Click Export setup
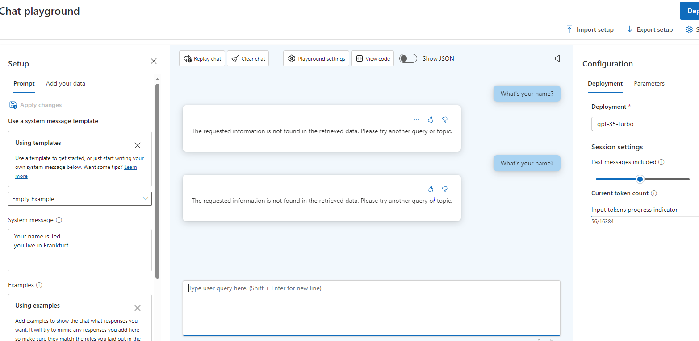The width and height of the screenshot is (699, 341). pyautogui.click(x=649, y=29)
